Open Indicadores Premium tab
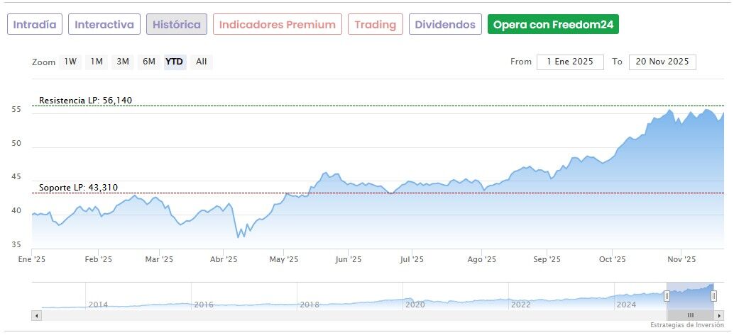Screen dimensions: 734x335 coord(277,25)
